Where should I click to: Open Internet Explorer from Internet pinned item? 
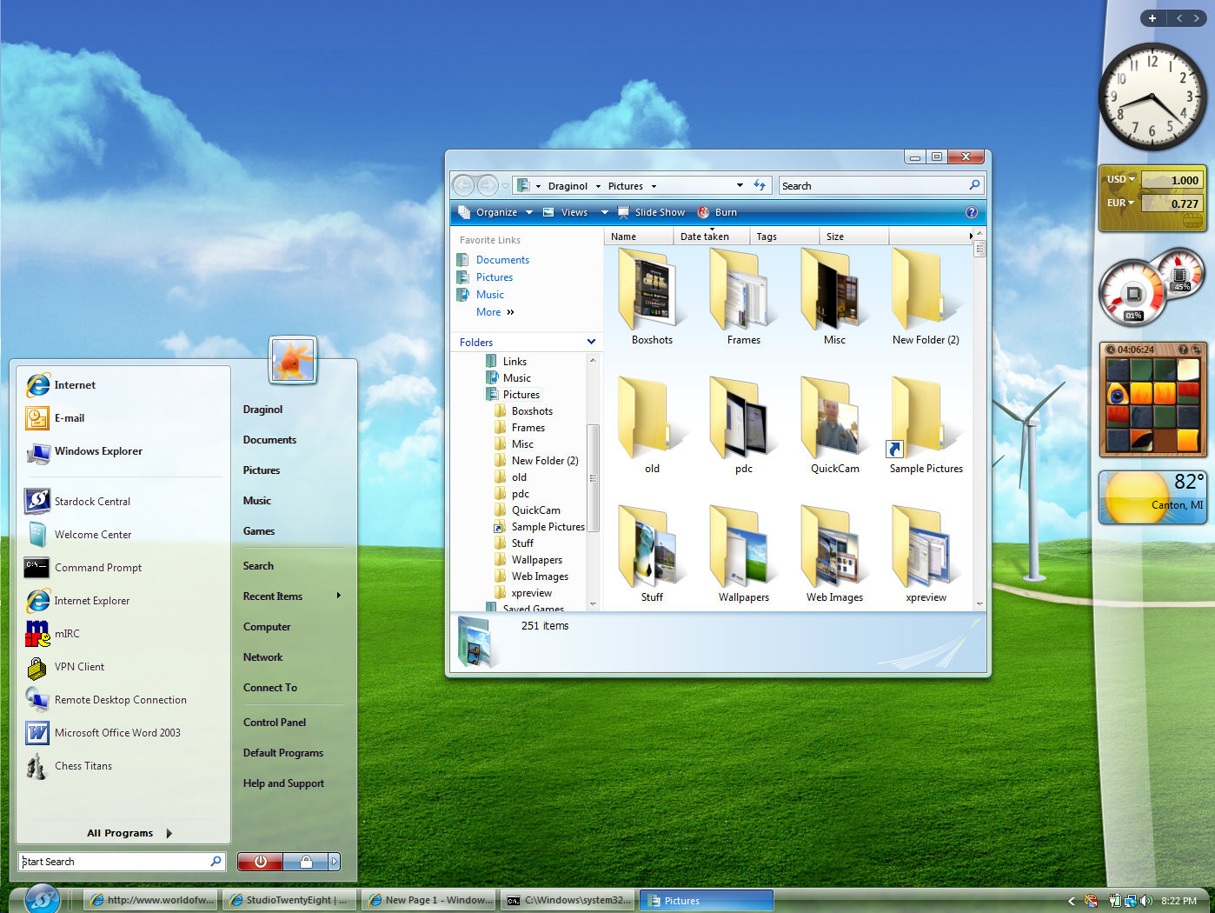61,385
